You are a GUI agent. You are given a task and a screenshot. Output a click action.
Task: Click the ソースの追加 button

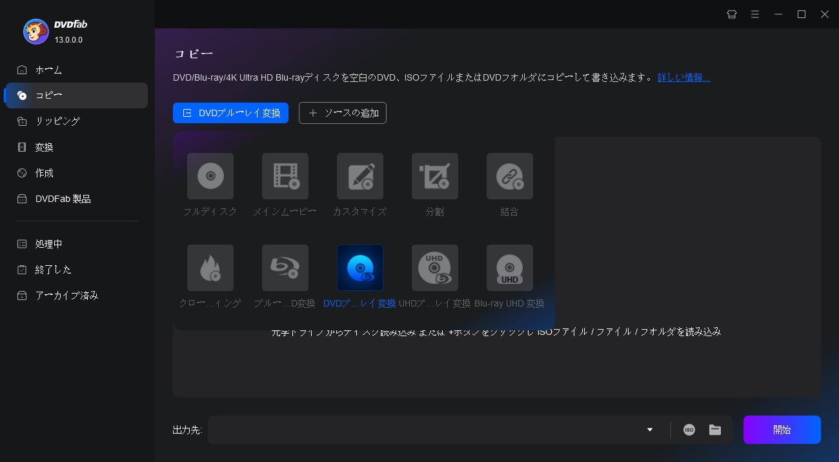343,113
